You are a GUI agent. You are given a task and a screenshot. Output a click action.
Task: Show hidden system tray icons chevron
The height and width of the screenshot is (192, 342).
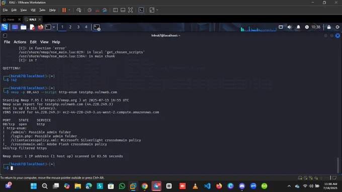click(289, 186)
